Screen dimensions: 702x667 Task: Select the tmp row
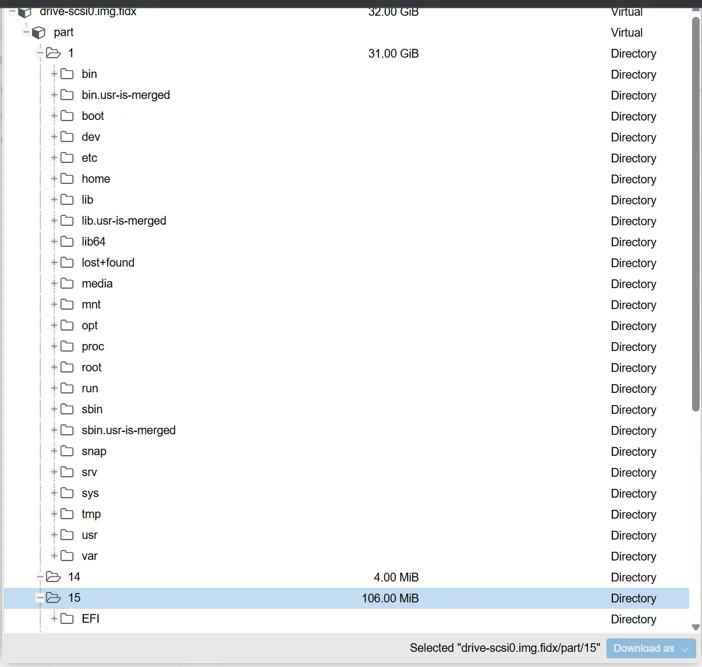(x=346, y=514)
